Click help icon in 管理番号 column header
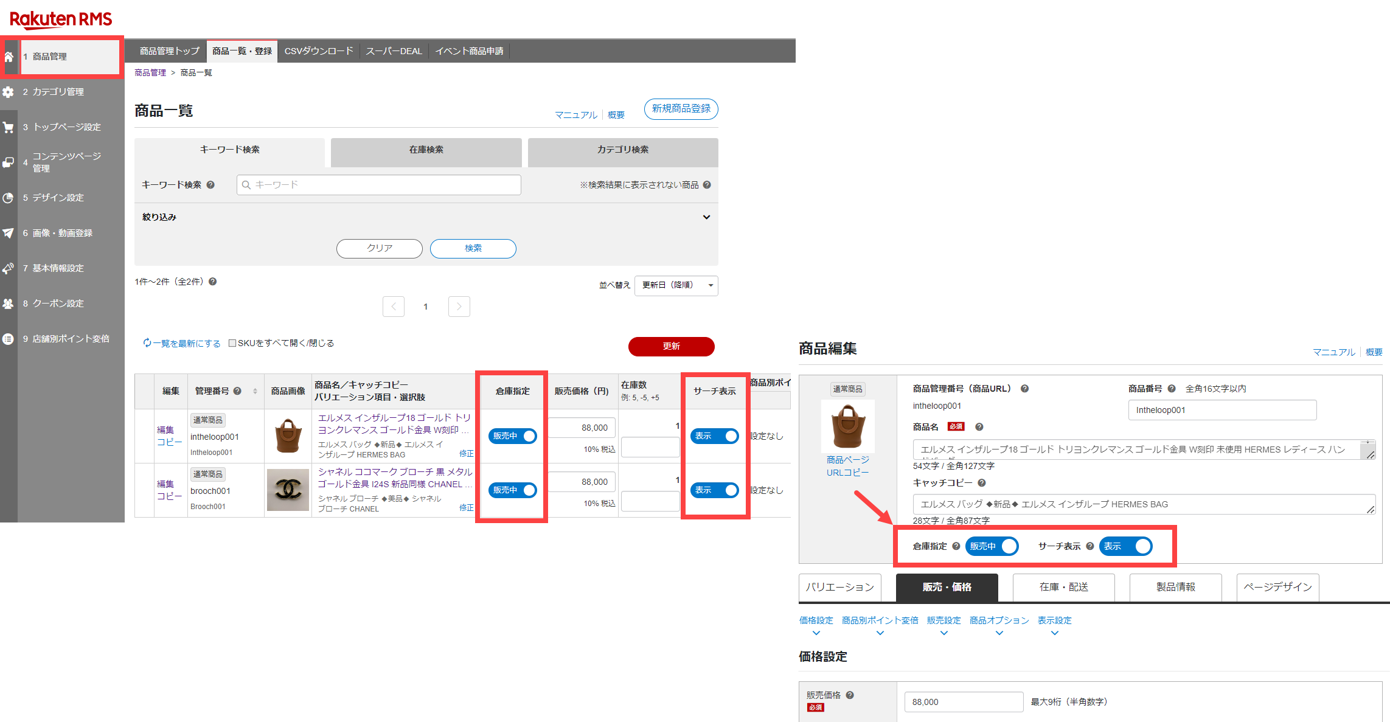1390x722 pixels. 237,391
